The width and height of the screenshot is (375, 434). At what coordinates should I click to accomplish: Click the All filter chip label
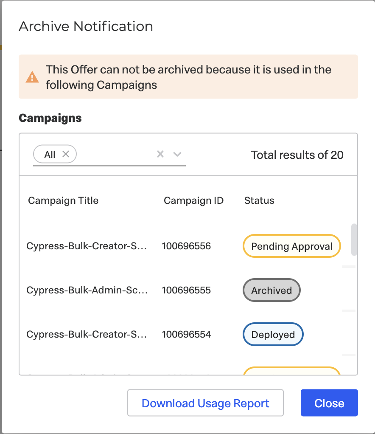click(50, 155)
